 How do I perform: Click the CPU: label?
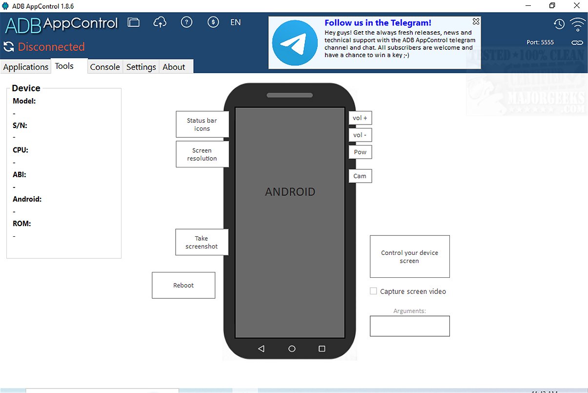[x=20, y=150]
